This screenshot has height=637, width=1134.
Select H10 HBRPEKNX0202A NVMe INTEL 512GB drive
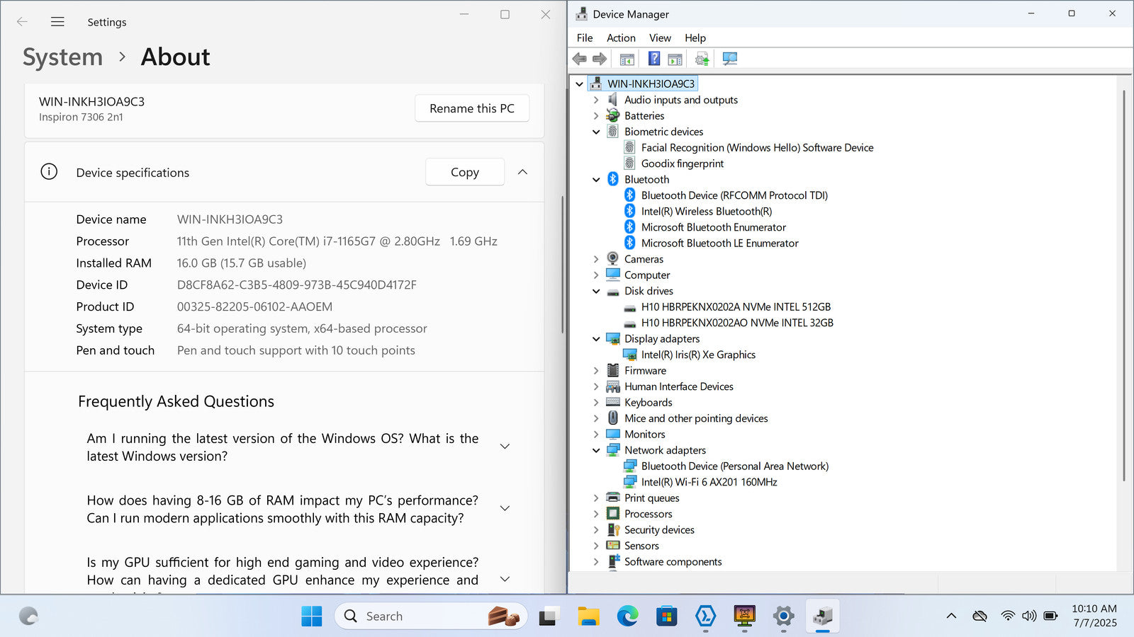pyautogui.click(x=736, y=307)
